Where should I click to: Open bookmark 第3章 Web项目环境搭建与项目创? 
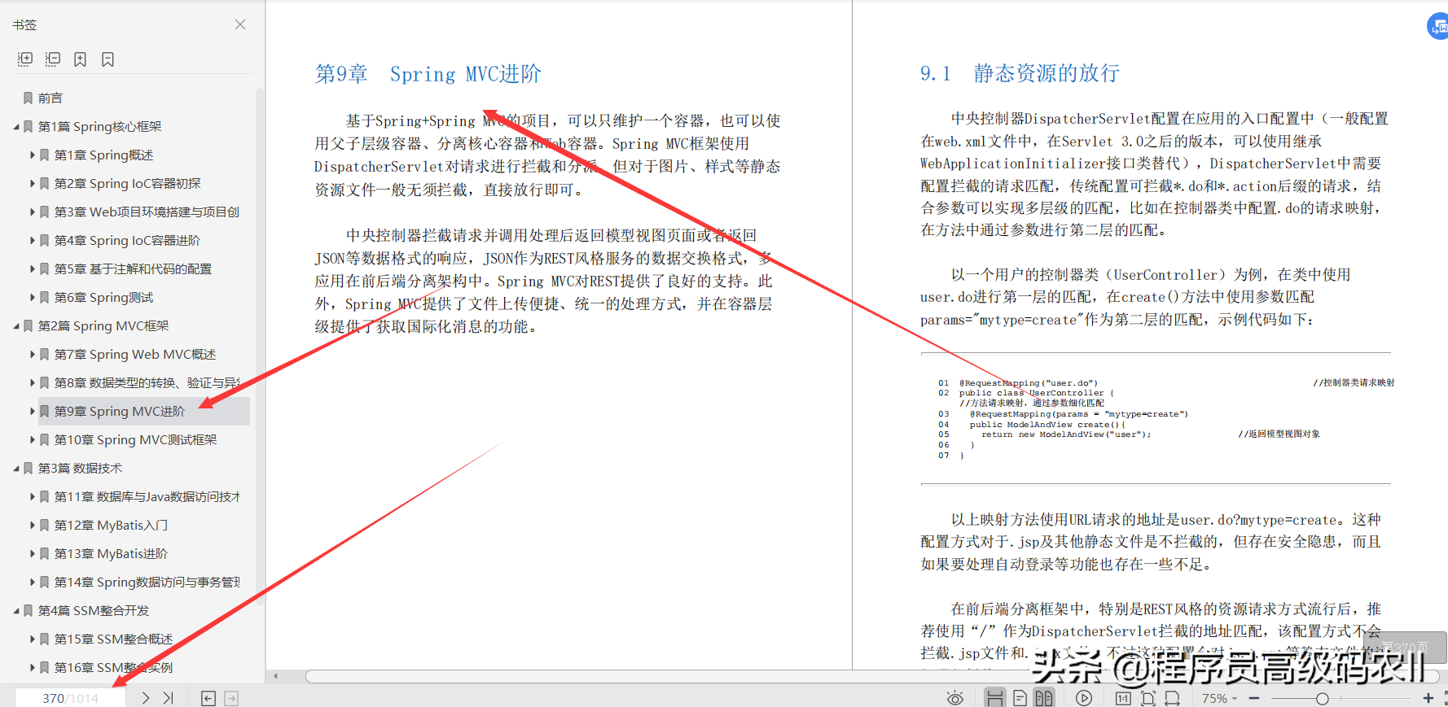point(147,212)
